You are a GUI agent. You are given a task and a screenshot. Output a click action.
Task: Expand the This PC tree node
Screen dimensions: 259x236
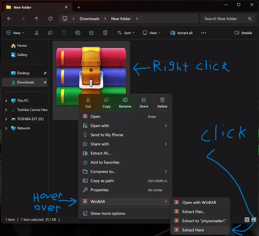pyautogui.click(x=6, y=101)
